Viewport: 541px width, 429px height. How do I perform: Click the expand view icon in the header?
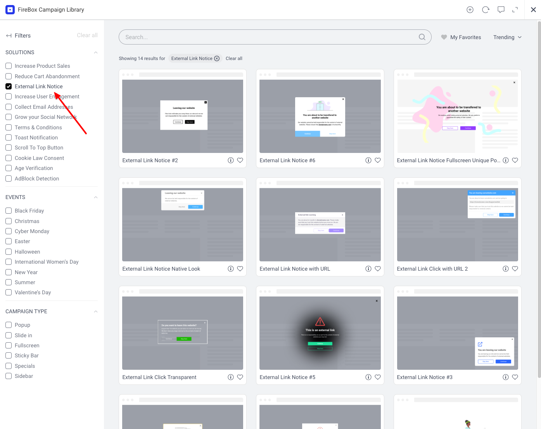tap(515, 9)
